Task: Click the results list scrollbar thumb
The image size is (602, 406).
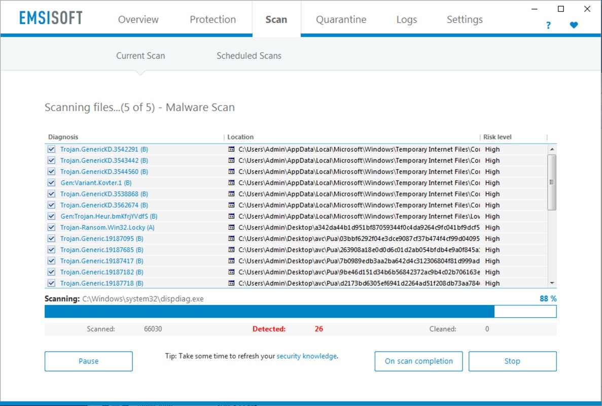Action: pos(552,183)
